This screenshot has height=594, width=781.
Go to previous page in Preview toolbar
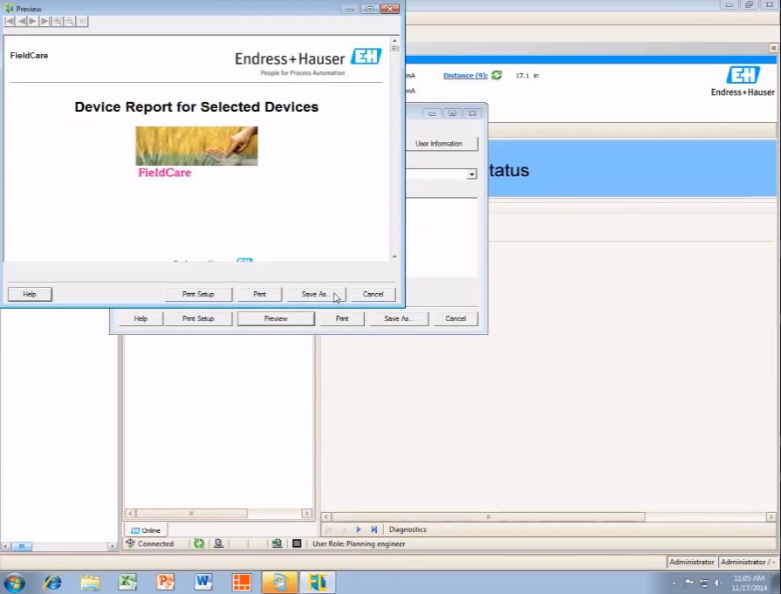tap(22, 21)
